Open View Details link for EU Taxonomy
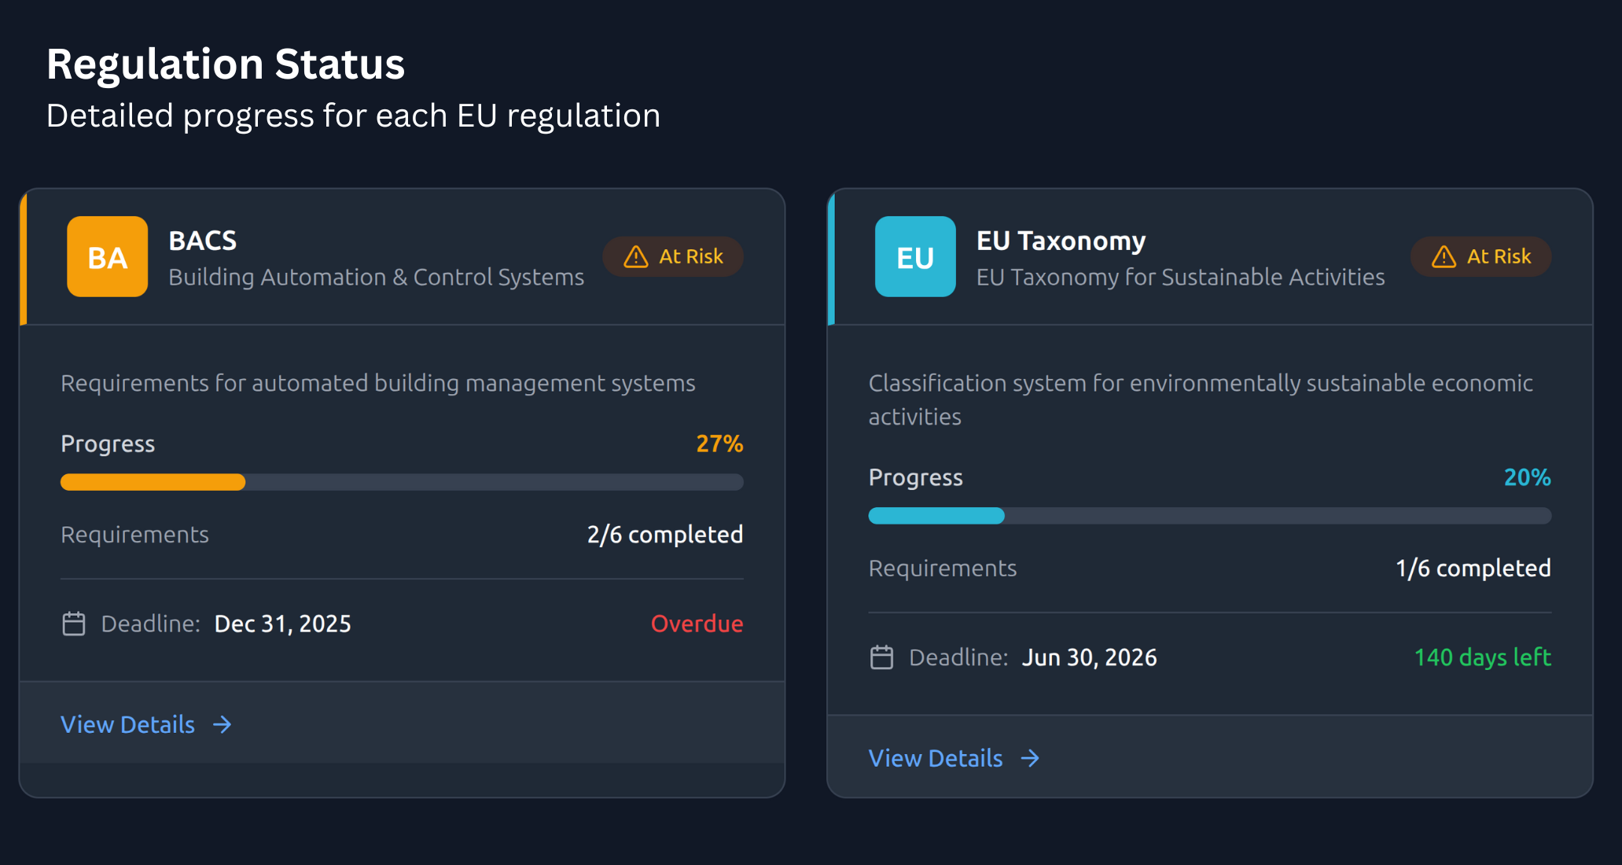Viewport: 1622px width, 865px height. pos(936,758)
